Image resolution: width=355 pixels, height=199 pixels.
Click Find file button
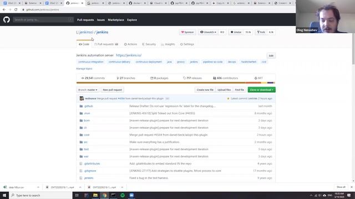239,90
